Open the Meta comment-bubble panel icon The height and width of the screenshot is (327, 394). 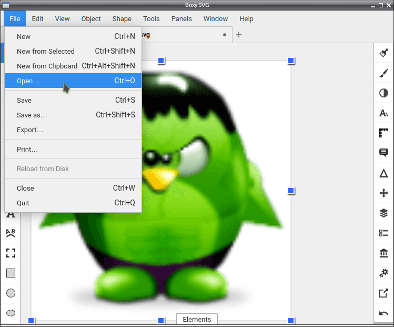[383, 153]
